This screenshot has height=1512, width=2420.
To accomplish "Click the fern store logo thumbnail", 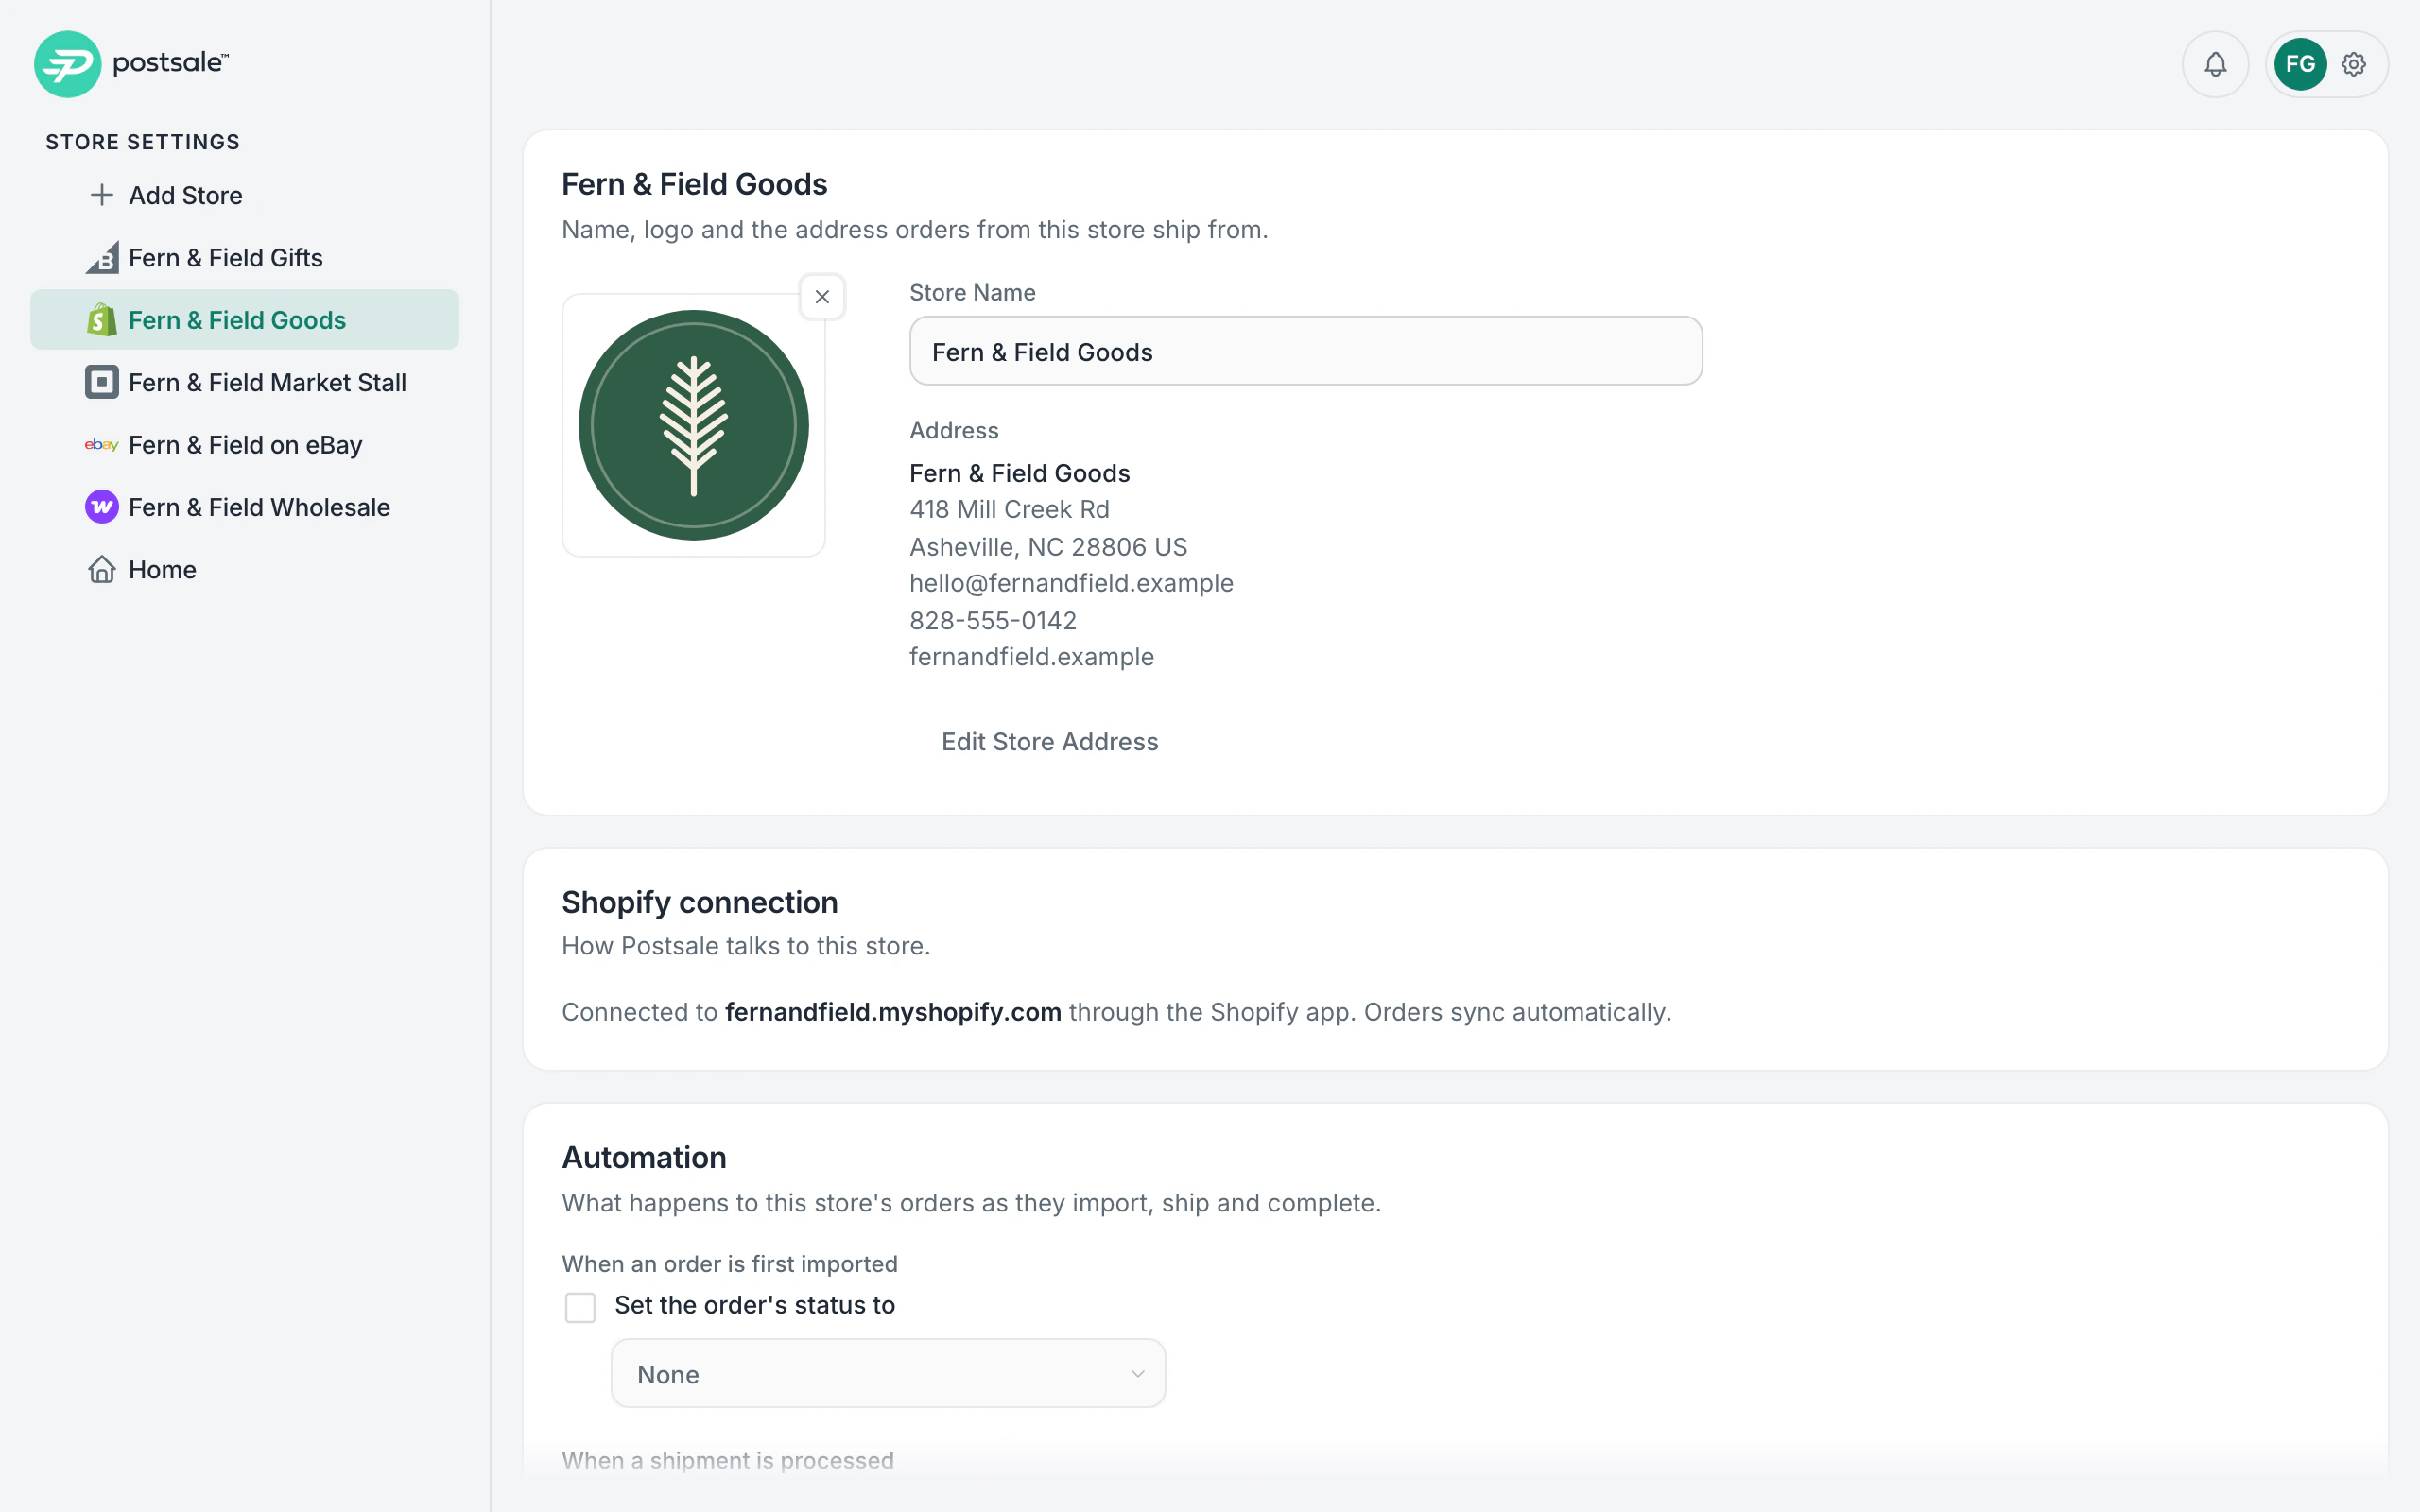I will [x=693, y=425].
